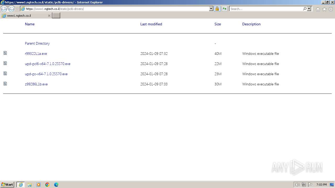Click file icon beside z99286L1b.exe
The image size is (335, 188).
pos(5,84)
